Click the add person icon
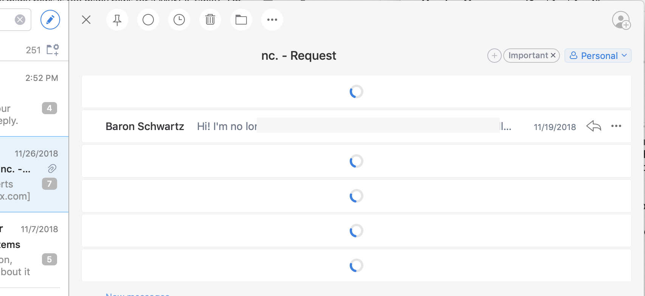Image resolution: width=645 pixels, height=296 pixels. (x=621, y=20)
